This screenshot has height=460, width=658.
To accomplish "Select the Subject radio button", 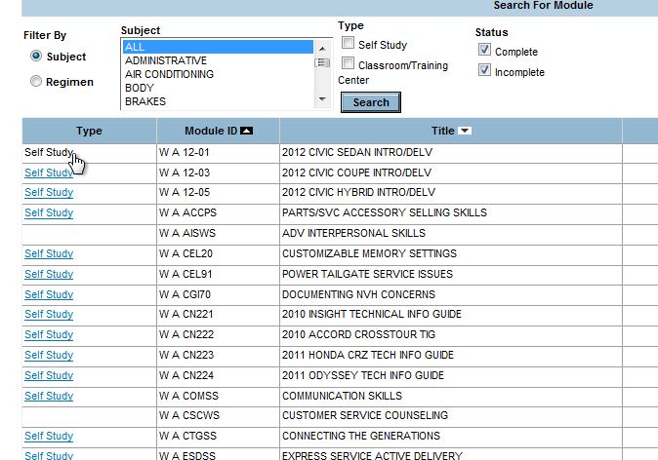I will pos(36,57).
